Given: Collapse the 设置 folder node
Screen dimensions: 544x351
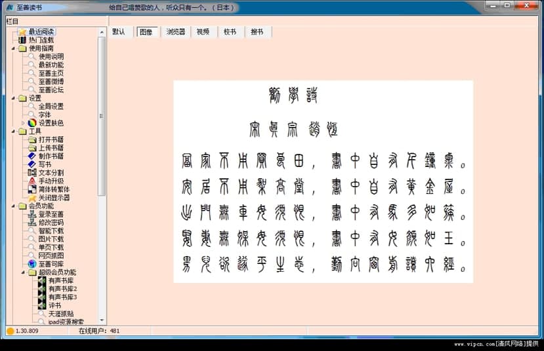Looking at the screenshot, I should (14, 98).
